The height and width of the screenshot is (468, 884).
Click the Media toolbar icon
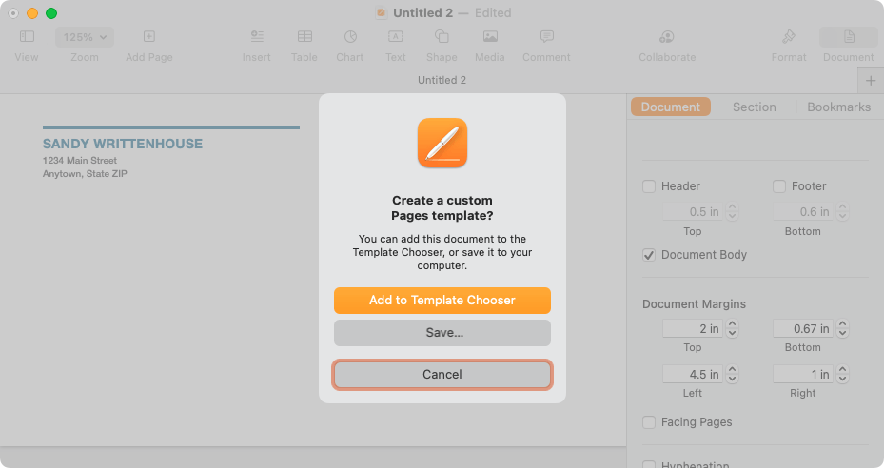coord(490,37)
